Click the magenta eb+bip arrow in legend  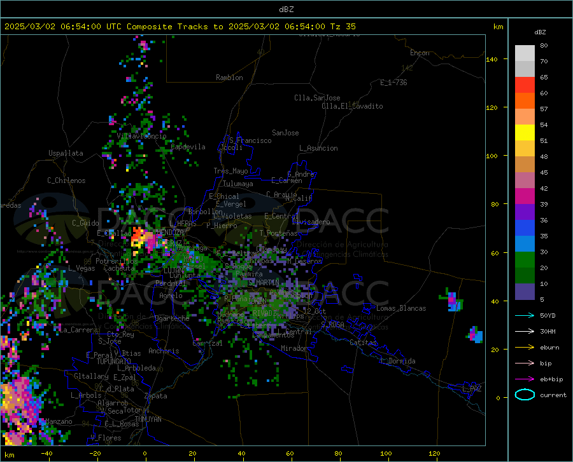pos(525,379)
